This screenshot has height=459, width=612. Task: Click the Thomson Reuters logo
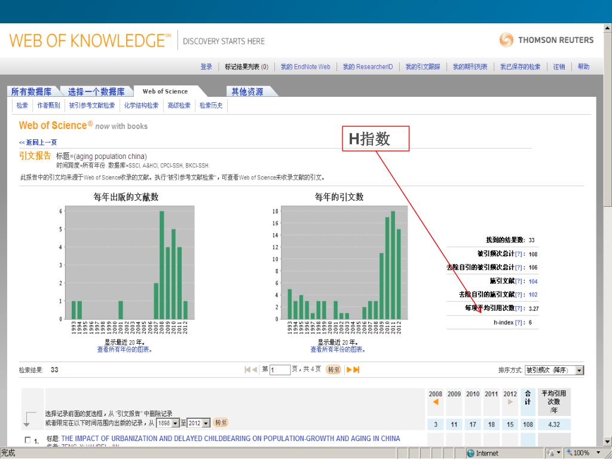click(546, 40)
